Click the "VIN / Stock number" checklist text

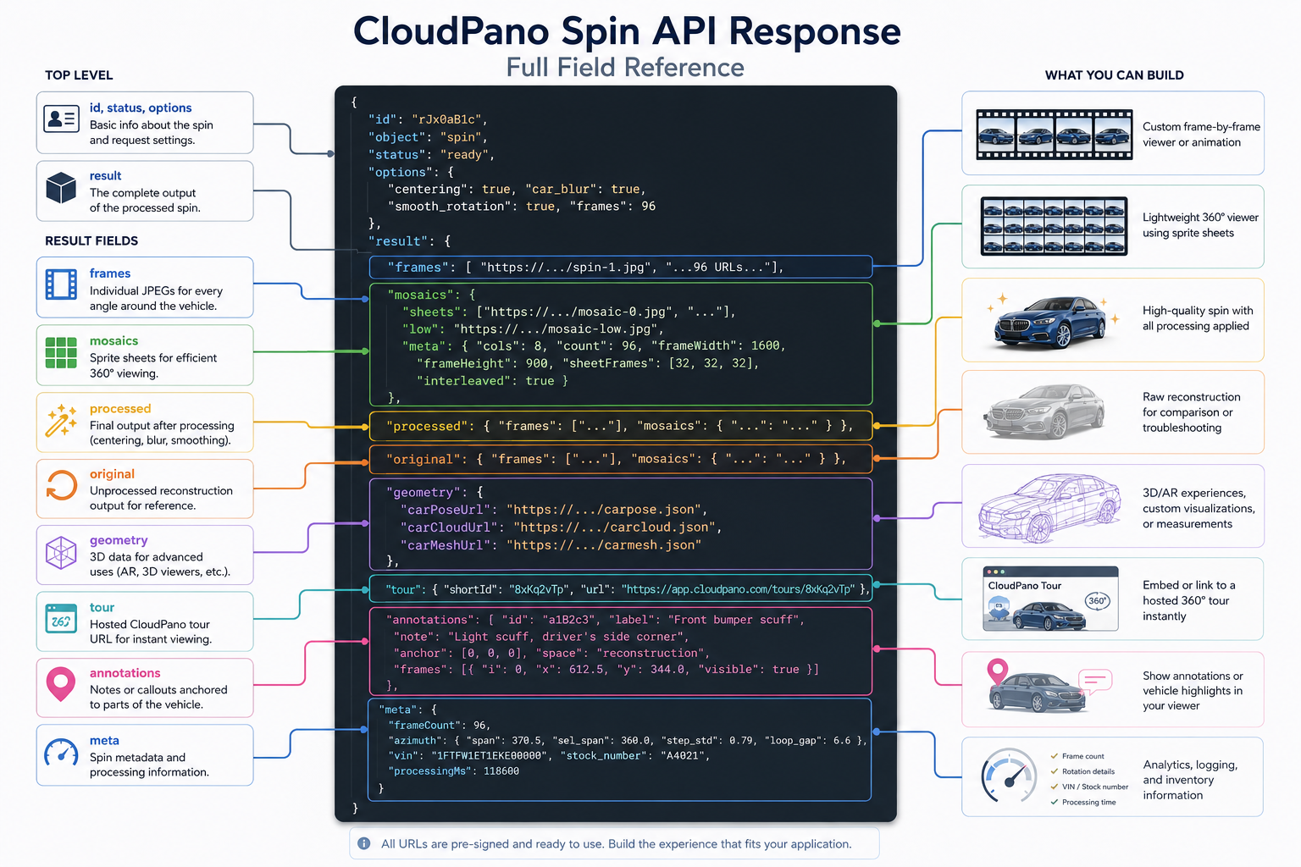tap(1095, 787)
